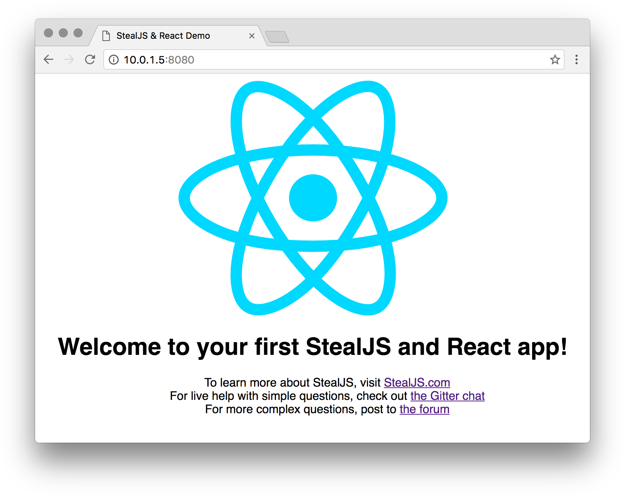Click the welcome heading text

click(x=312, y=346)
